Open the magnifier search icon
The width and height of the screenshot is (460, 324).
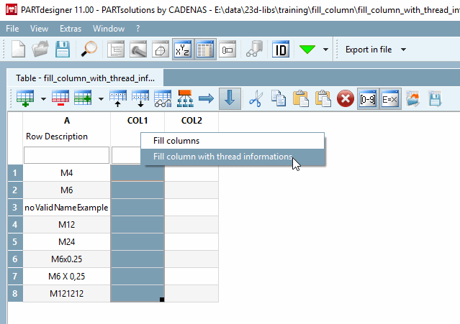[89, 49]
